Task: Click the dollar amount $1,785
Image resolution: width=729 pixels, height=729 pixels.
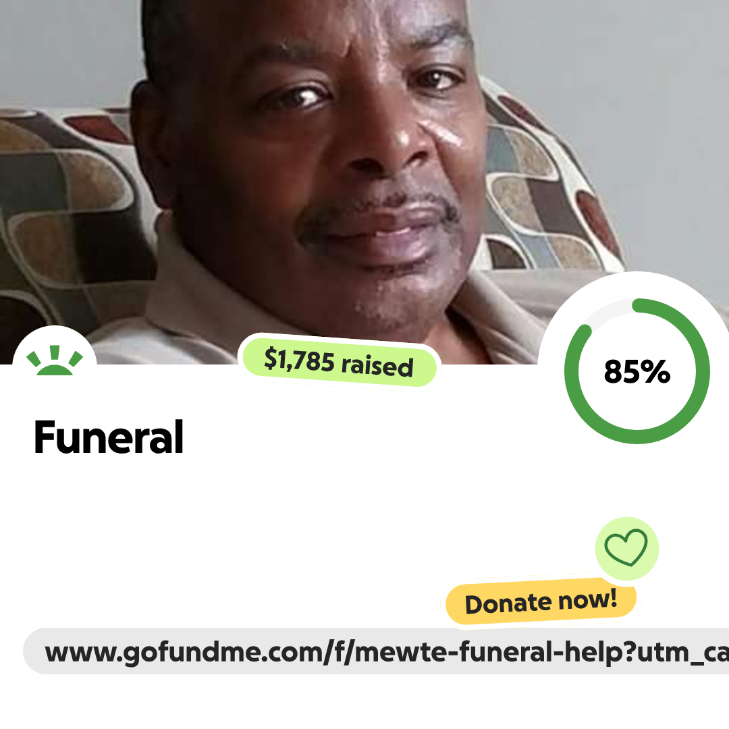Action: tap(300, 360)
